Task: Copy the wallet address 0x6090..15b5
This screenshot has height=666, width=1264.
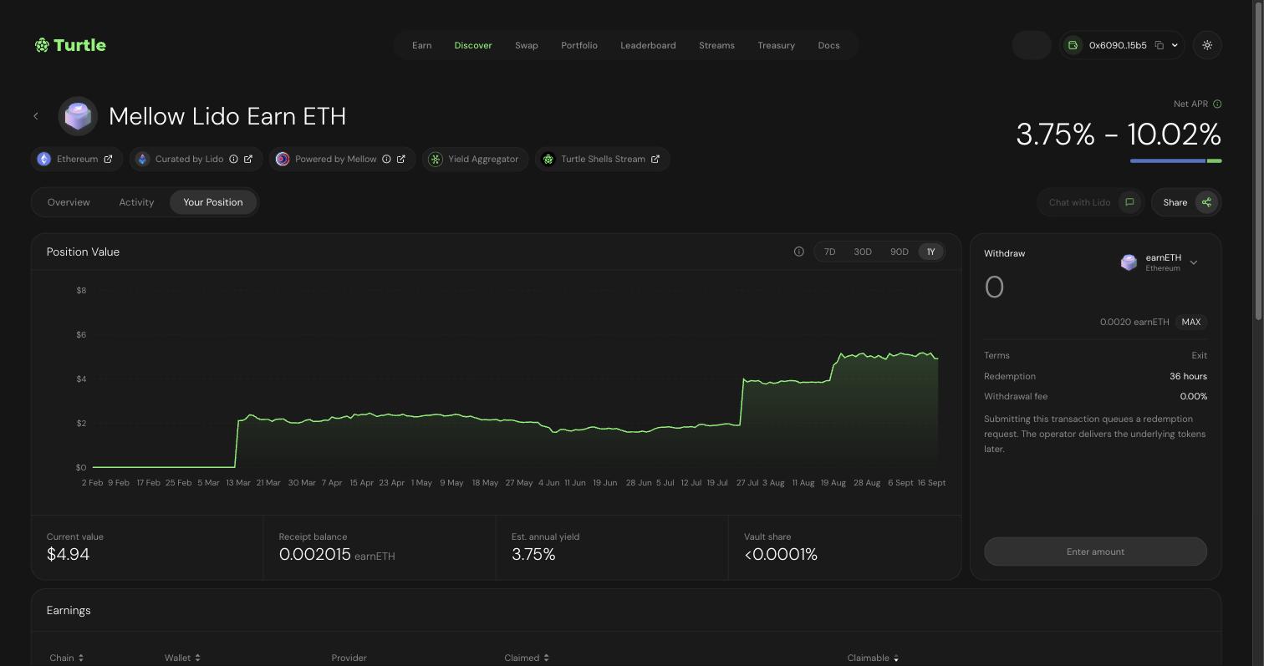Action: tap(1159, 45)
